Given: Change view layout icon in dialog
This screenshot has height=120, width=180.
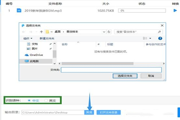Looking at the screenshot, I should (x=145, y=38).
